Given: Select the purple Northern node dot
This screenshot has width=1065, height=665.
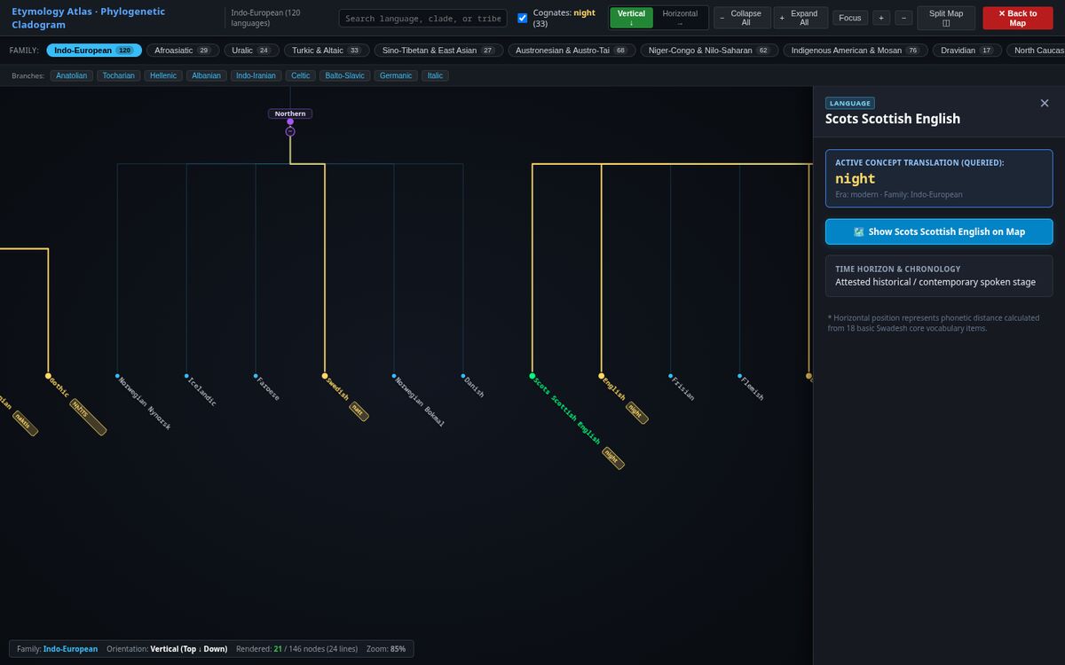Looking at the screenshot, I should coord(290,121).
